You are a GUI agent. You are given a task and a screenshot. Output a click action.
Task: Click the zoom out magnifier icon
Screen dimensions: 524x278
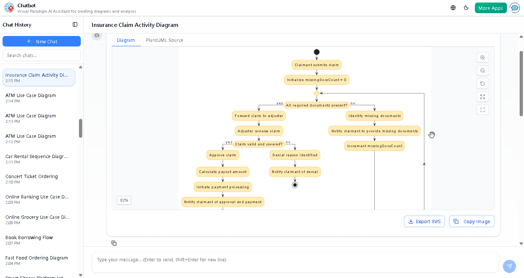point(483,70)
